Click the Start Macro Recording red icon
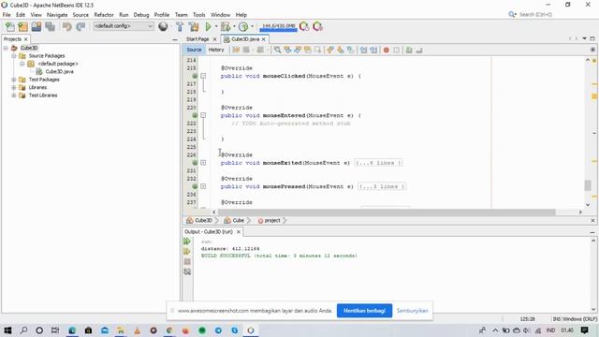The height and width of the screenshot is (337, 599). pos(387,50)
